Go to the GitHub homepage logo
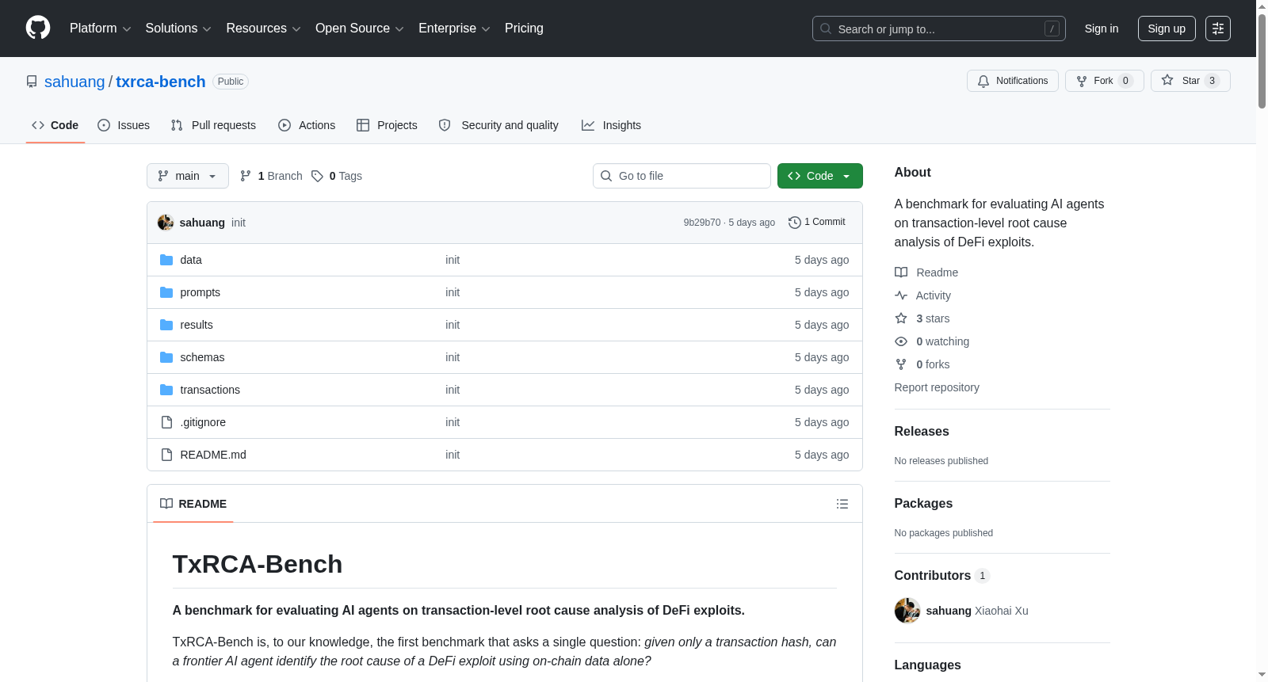 point(38,29)
